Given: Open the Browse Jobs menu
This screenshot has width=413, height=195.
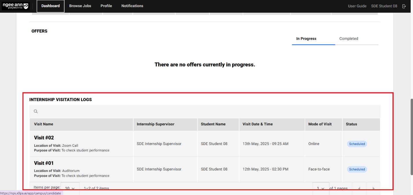Looking at the screenshot, I should point(80,6).
